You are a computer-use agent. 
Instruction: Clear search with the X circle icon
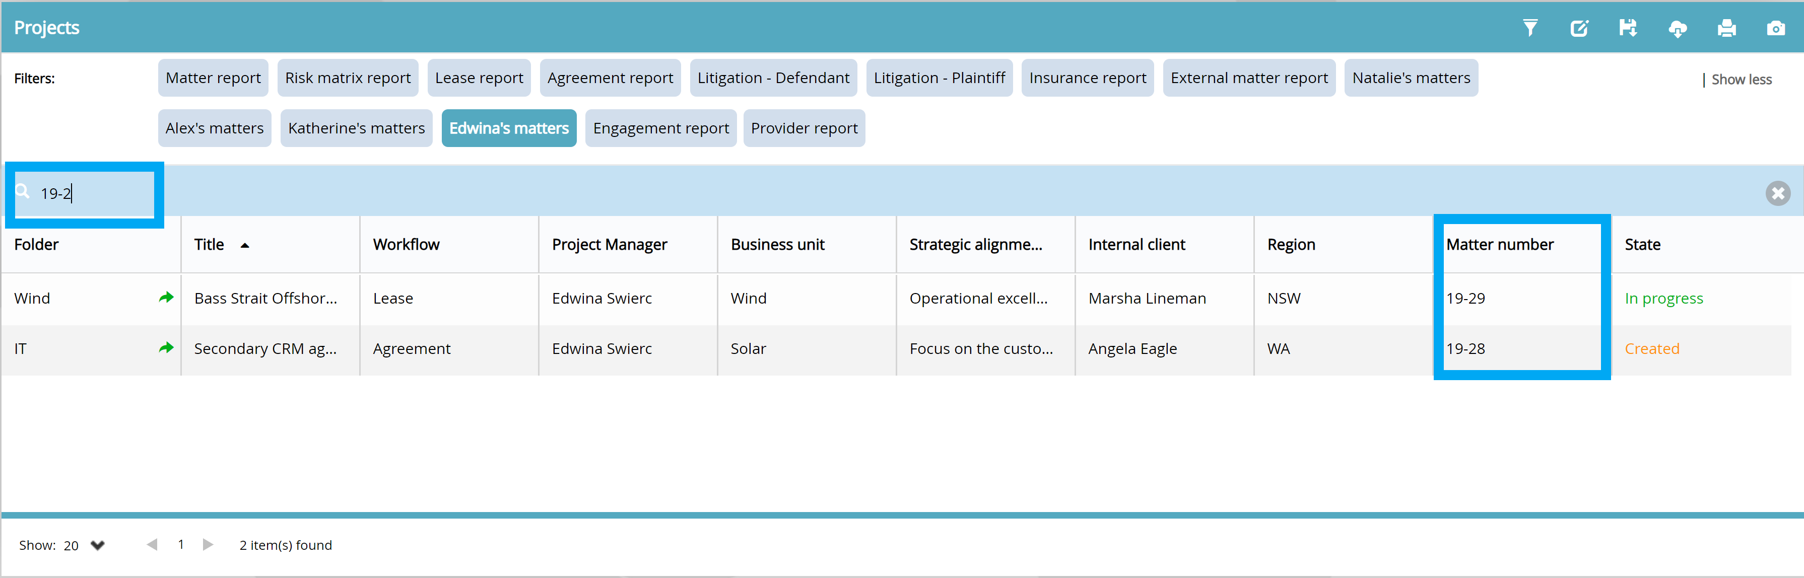click(1777, 193)
